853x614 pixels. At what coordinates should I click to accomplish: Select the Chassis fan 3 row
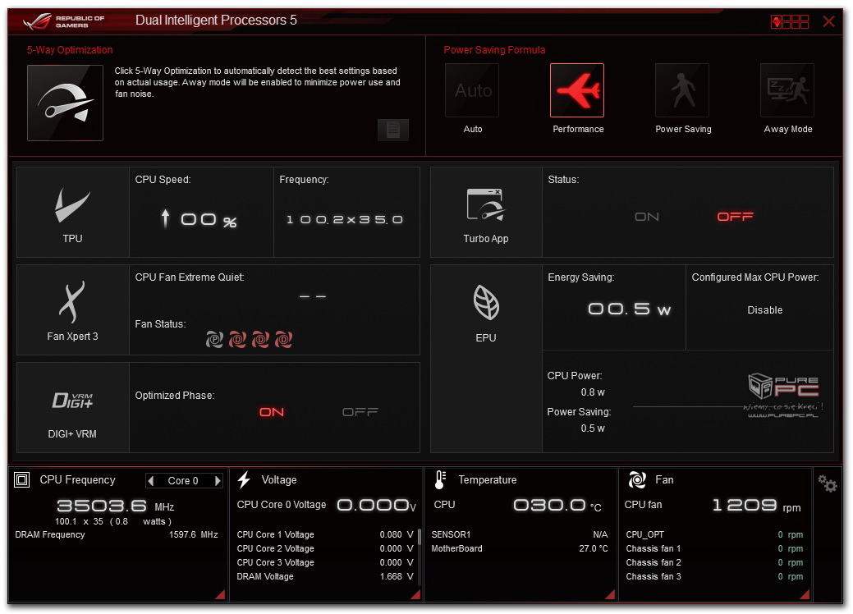click(714, 576)
